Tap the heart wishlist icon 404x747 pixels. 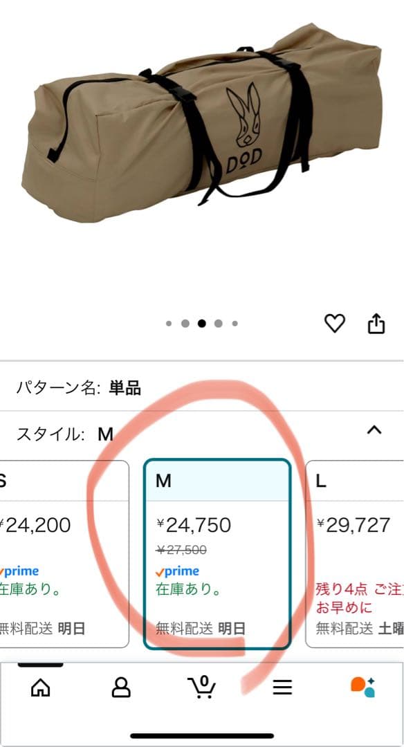pyautogui.click(x=334, y=324)
